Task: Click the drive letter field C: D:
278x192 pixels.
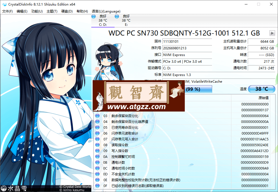Action: coord(187,68)
